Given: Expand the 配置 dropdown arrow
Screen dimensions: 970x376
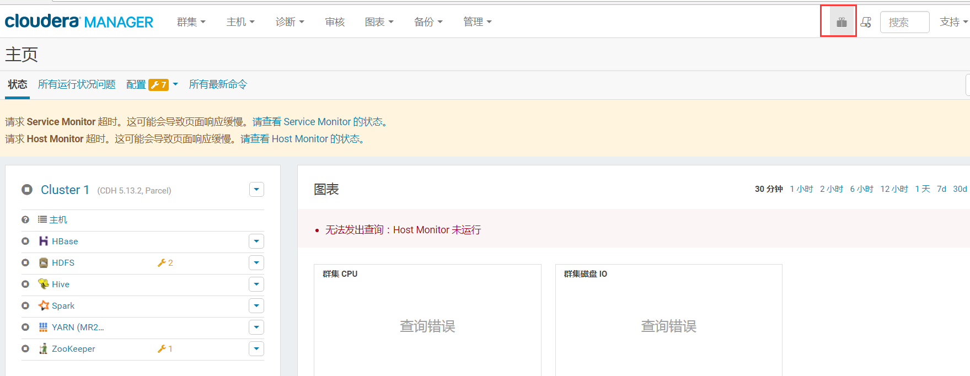Looking at the screenshot, I should pos(175,84).
